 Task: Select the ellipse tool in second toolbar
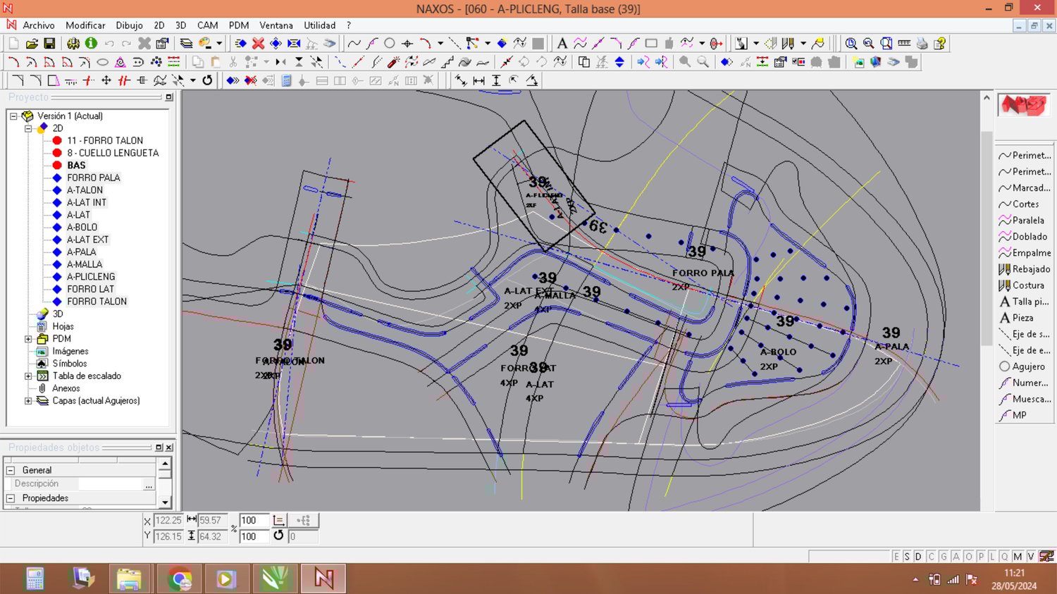[102, 62]
